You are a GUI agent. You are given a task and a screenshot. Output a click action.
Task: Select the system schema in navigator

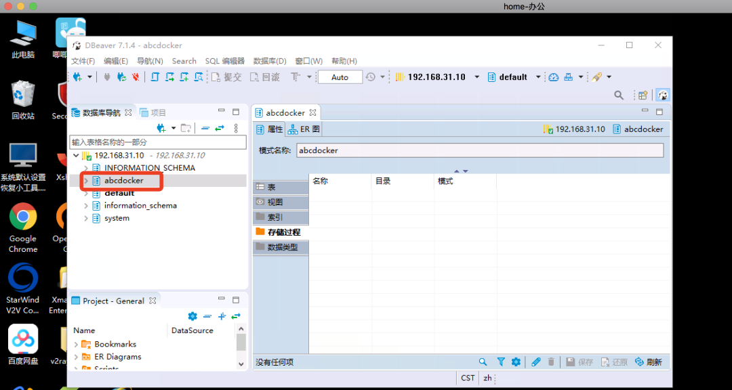(x=117, y=218)
